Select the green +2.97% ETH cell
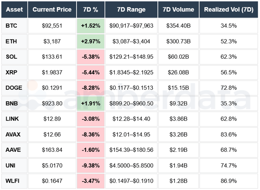The image size is (260, 190). pos(91,41)
